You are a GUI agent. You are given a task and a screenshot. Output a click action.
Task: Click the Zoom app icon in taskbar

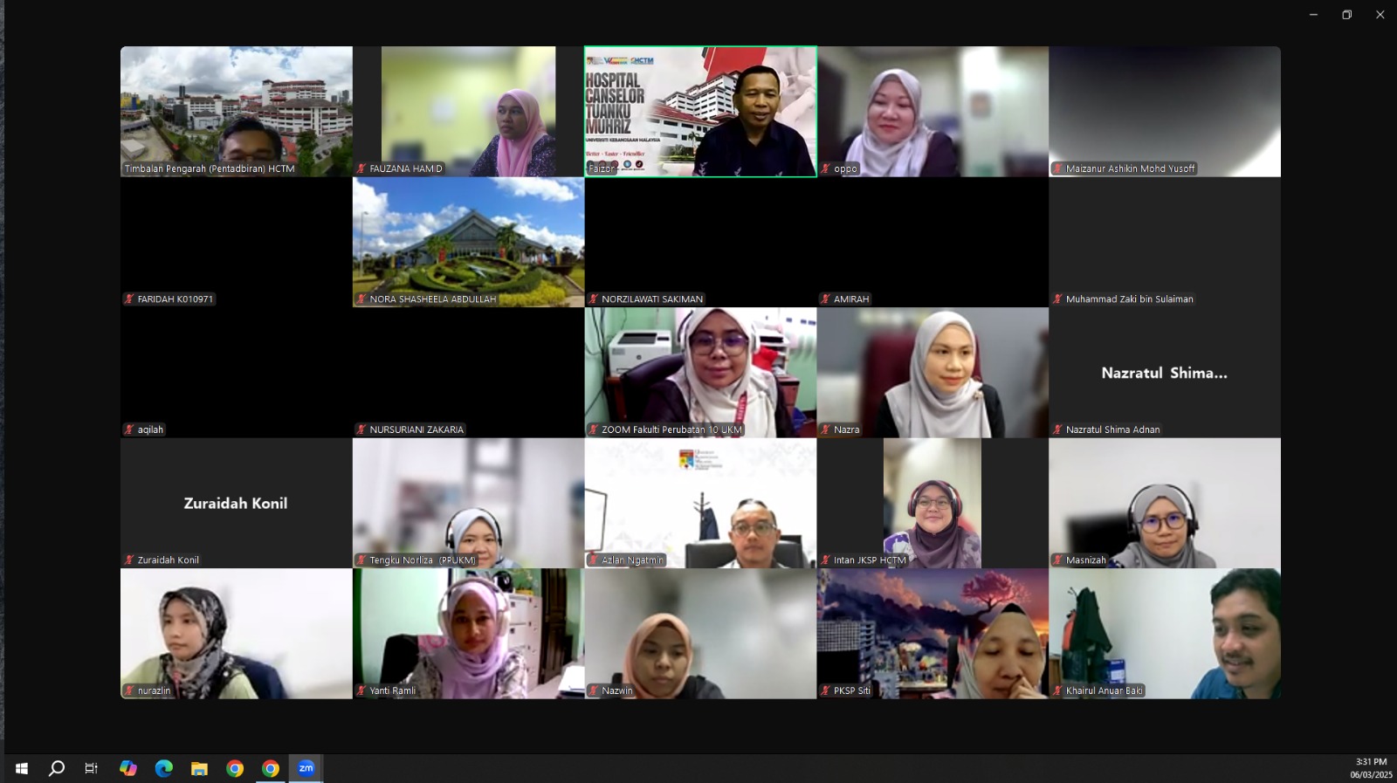click(x=306, y=768)
